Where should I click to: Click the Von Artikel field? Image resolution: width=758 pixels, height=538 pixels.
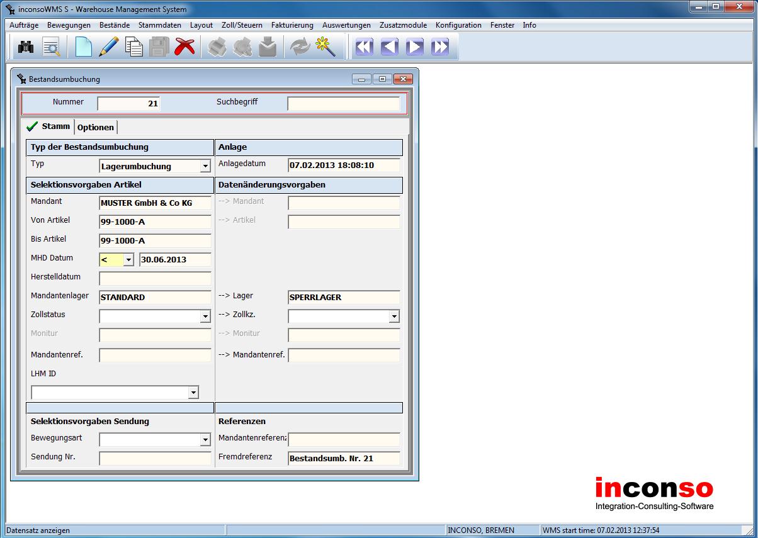click(156, 221)
